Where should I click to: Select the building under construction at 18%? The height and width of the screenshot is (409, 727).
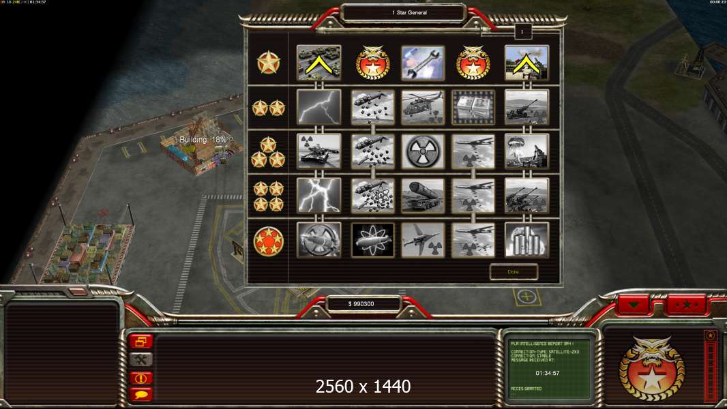(x=202, y=145)
